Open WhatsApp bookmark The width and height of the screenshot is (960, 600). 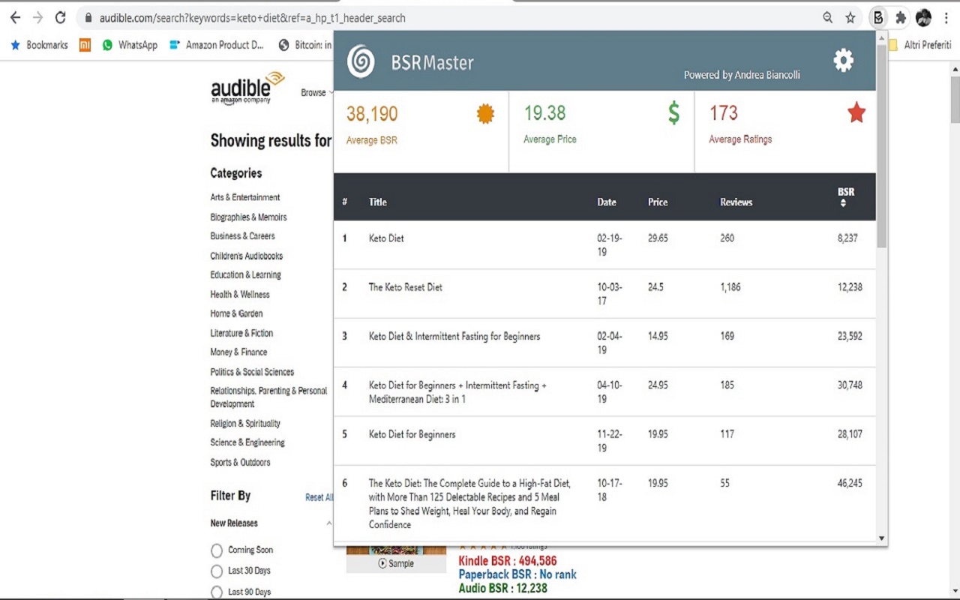[x=130, y=45]
